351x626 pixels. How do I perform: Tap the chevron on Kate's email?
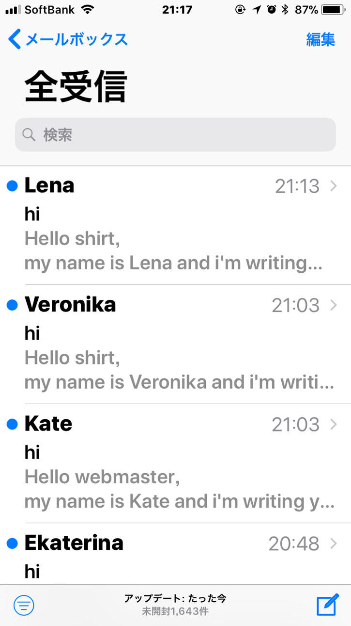tap(333, 424)
